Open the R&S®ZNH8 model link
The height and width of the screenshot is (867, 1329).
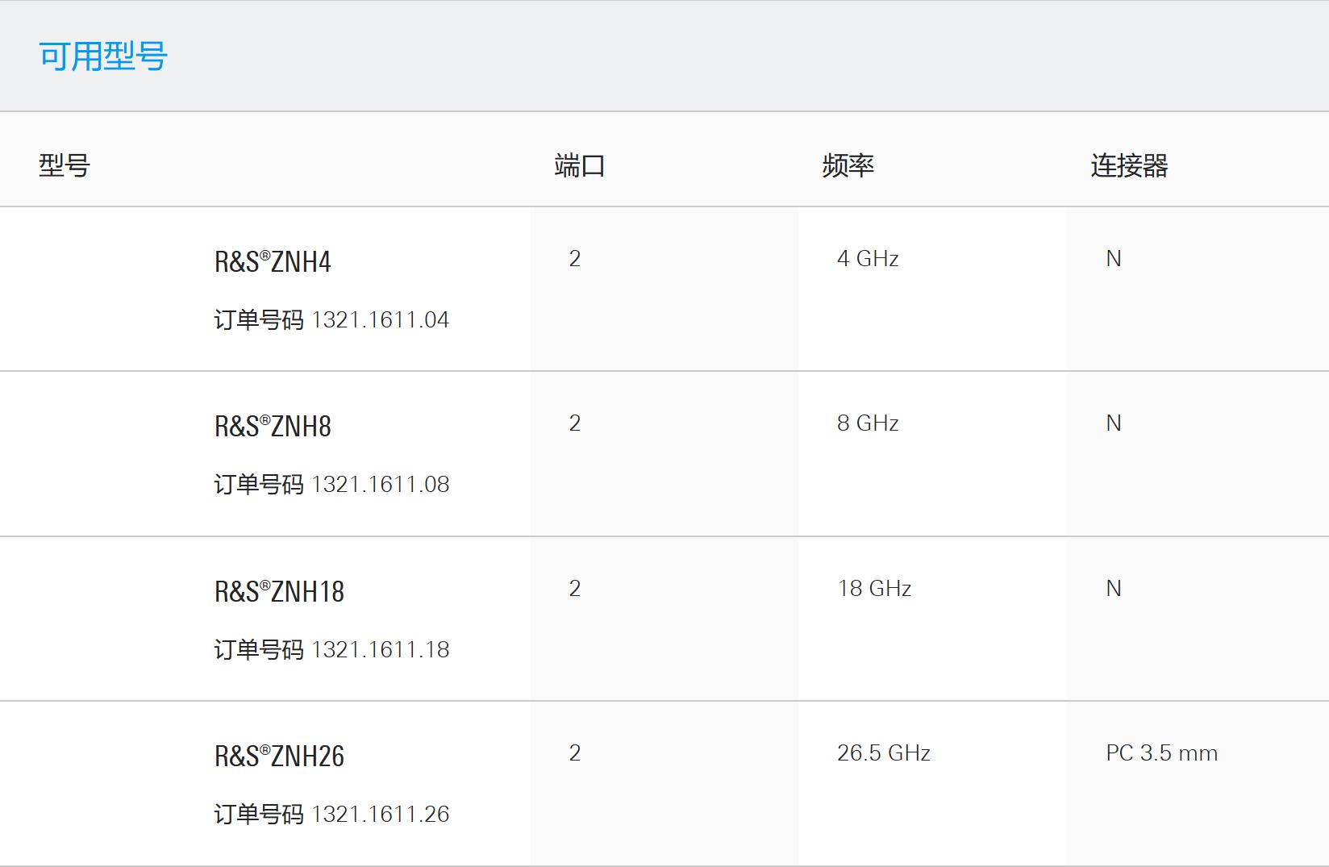pos(273,427)
